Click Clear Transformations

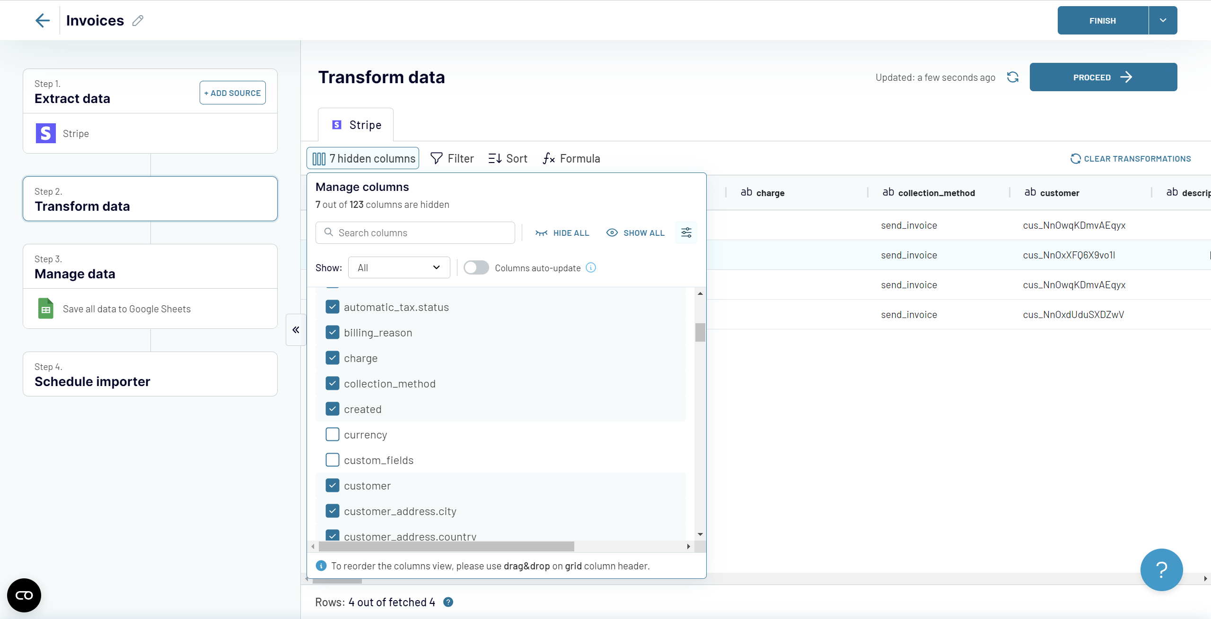point(1131,158)
